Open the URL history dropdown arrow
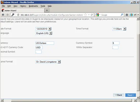 pos(89,15)
